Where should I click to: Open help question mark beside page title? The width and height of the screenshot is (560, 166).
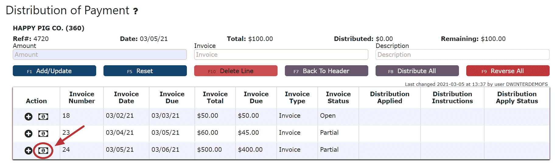tap(136, 12)
